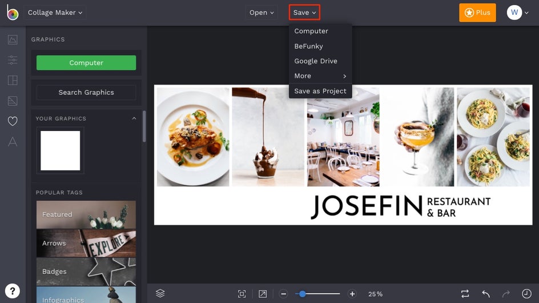Image resolution: width=539 pixels, height=303 pixels.
Task: Select the JOSEFIN text on canvas
Action: pyautogui.click(x=367, y=206)
